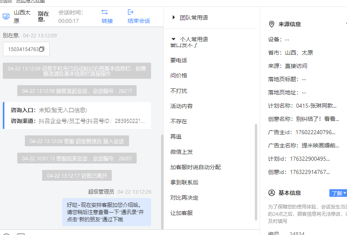Click the 来源 直接访问 row

[x=287, y=66]
